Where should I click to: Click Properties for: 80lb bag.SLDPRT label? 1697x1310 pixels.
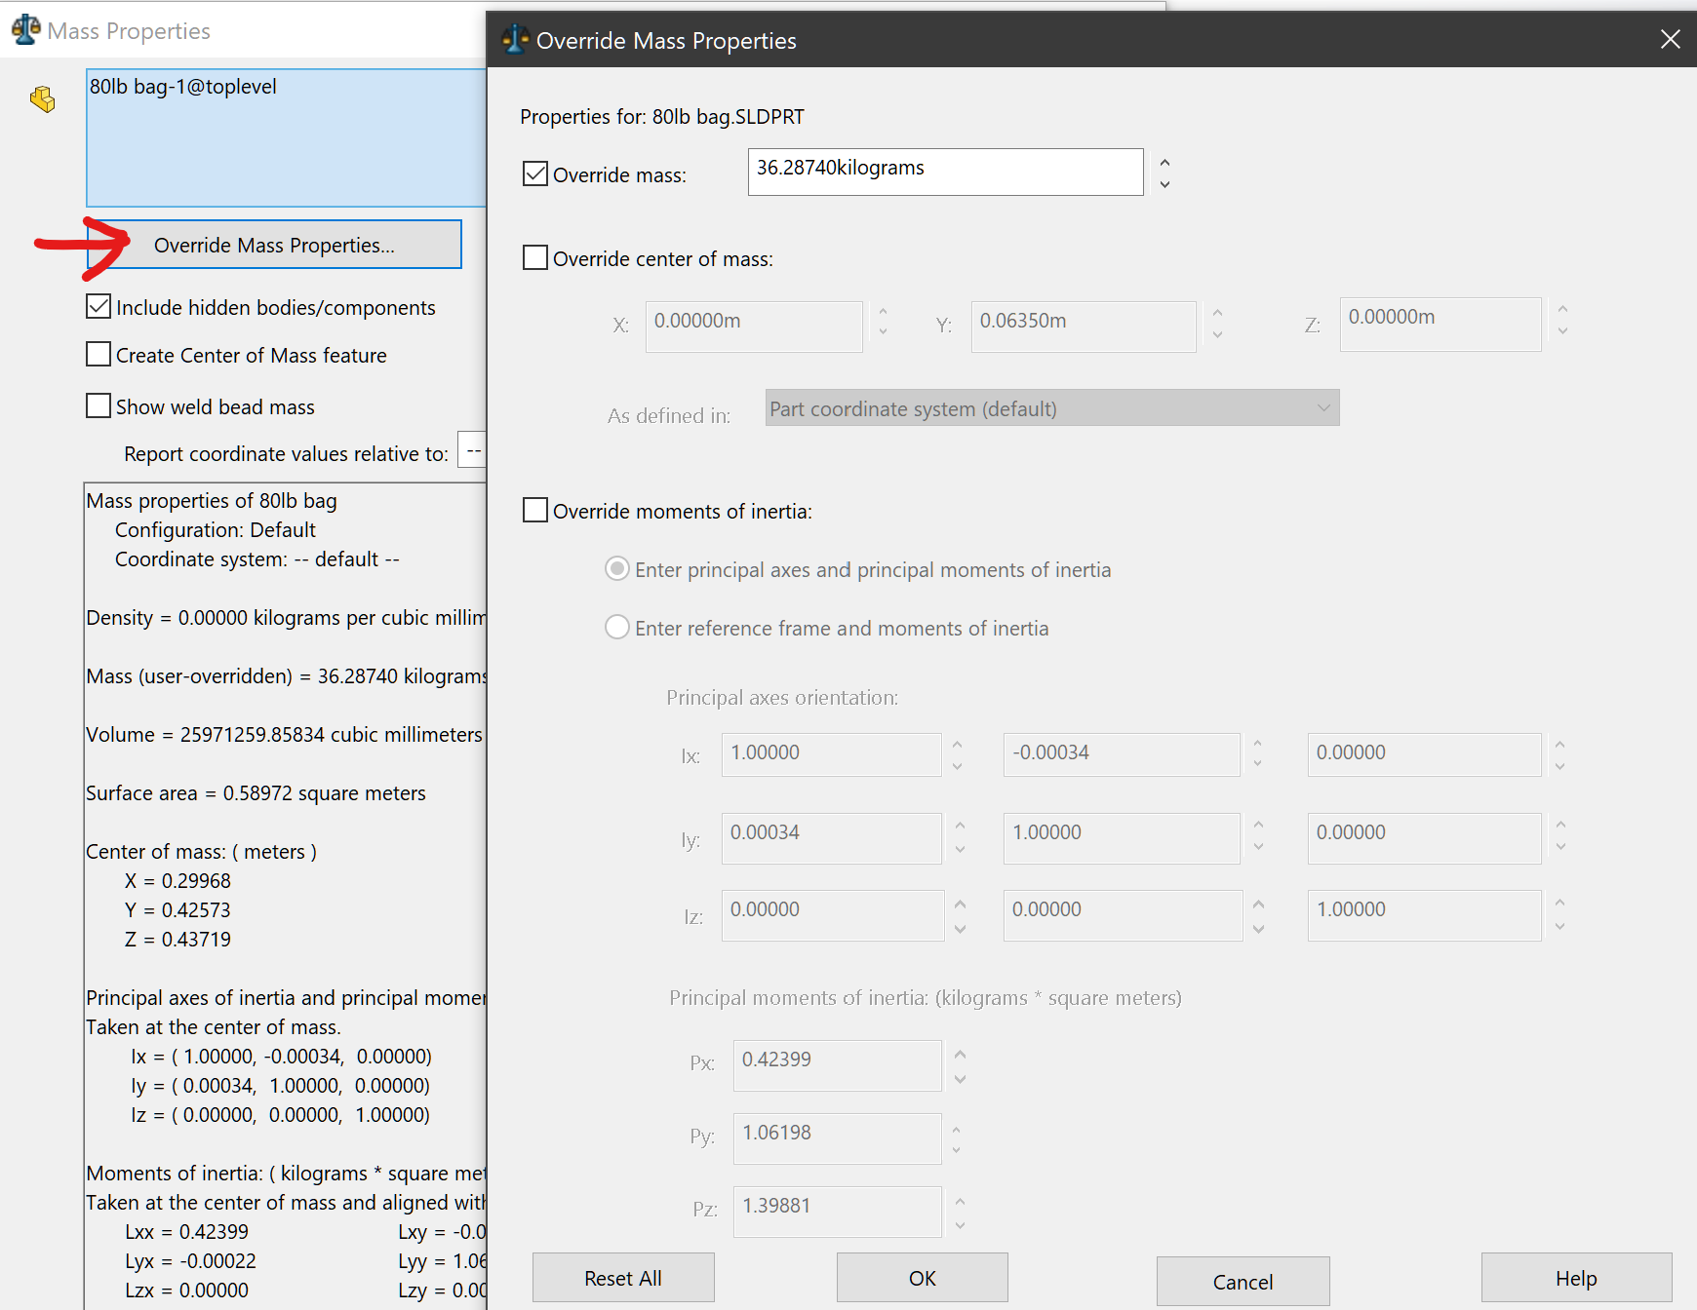click(662, 116)
